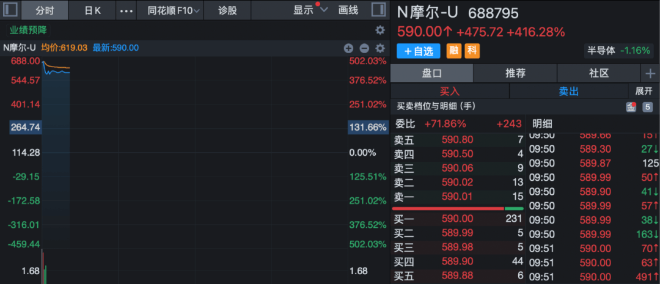Click the orange 科 badge icon

(x=472, y=51)
